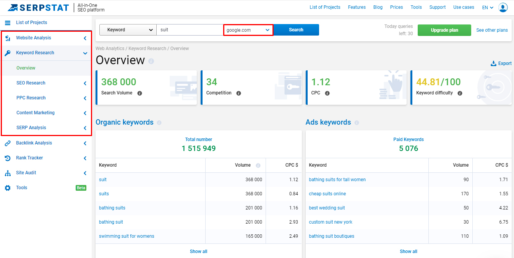Open ads keyword bathing suit boutiques
Viewport: 514px width, 258px height.
point(331,236)
